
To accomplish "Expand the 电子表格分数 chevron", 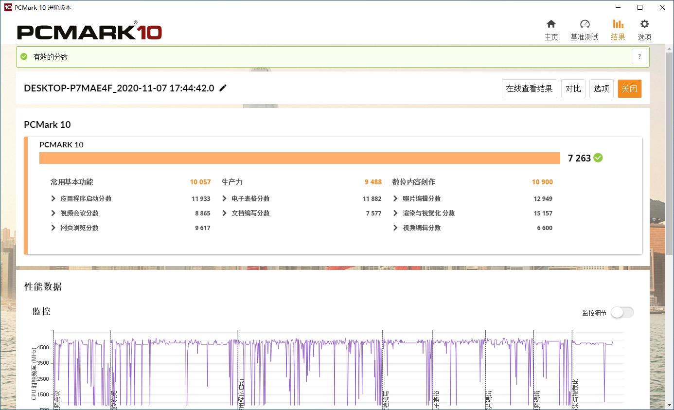I will click(224, 198).
